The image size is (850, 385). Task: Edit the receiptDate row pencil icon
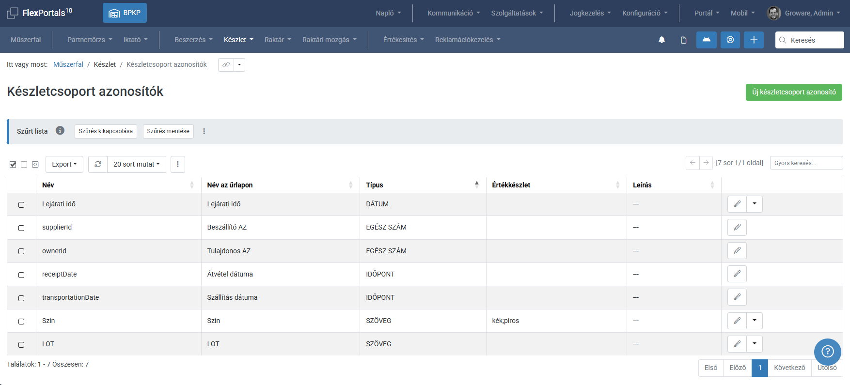coord(737,274)
